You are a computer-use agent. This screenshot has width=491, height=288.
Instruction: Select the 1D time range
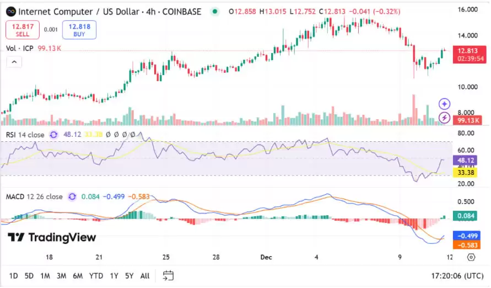pyautogui.click(x=13, y=275)
